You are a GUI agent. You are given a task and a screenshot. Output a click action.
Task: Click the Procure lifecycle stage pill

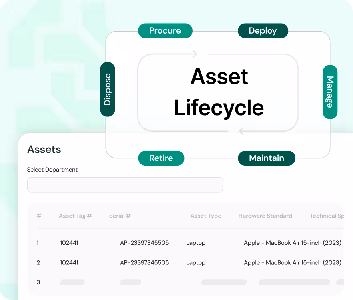pos(165,31)
